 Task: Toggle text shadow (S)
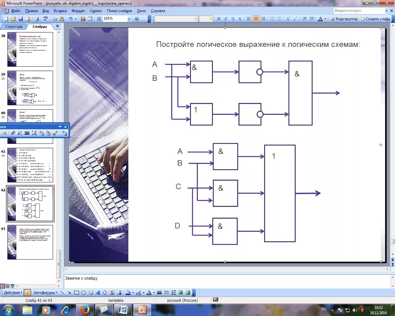240,19
